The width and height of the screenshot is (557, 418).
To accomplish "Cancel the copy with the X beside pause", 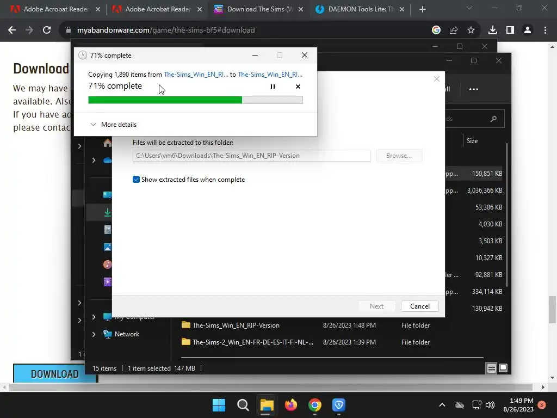I will pyautogui.click(x=298, y=87).
